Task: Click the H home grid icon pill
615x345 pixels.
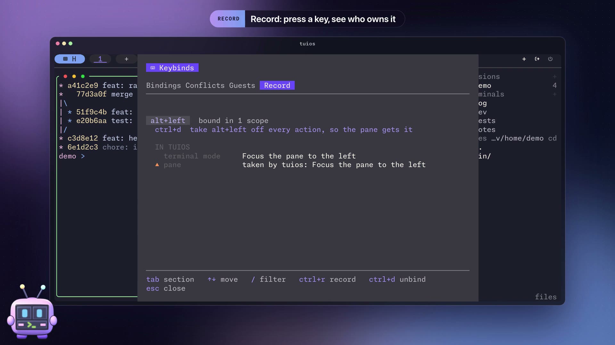Action: tap(70, 59)
